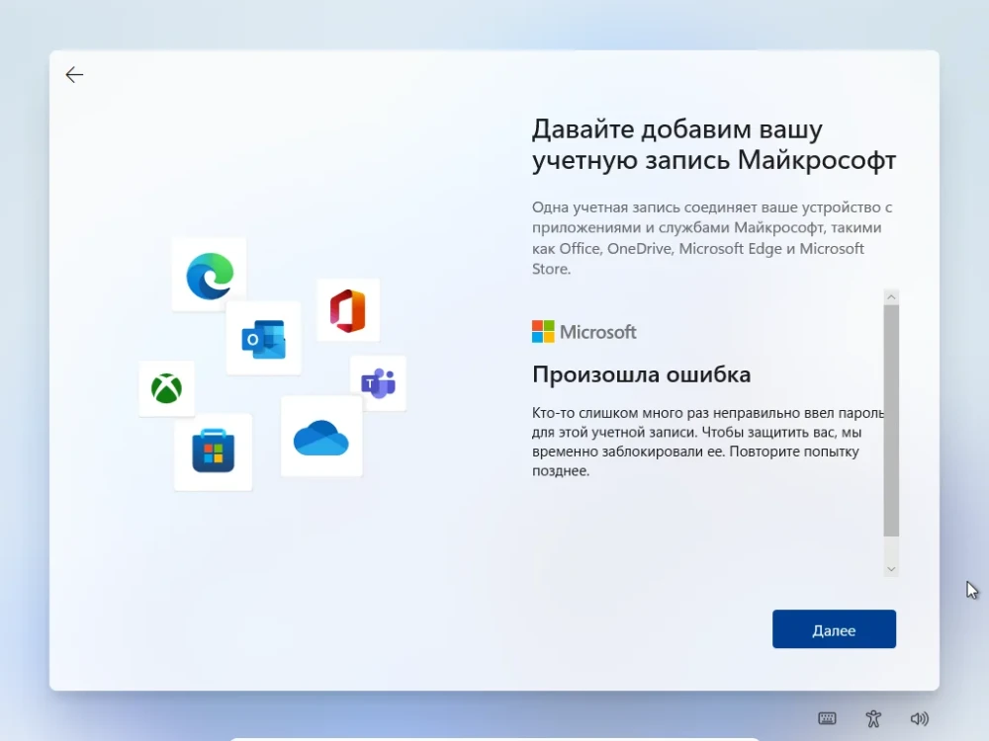Open the accessibility options icon

pos(873,718)
